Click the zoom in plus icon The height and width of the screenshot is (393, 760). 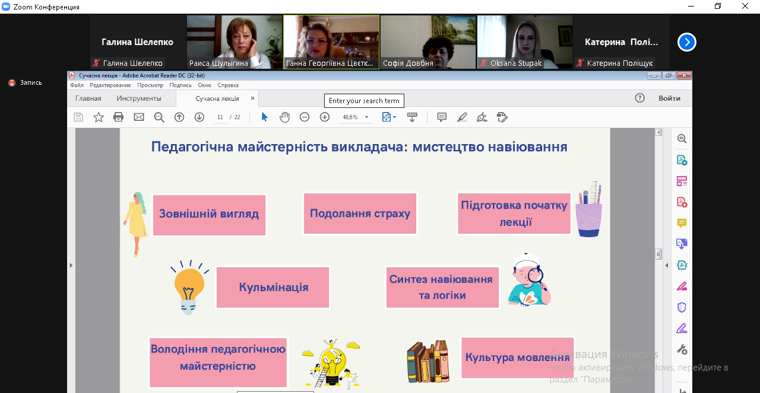coord(325,117)
